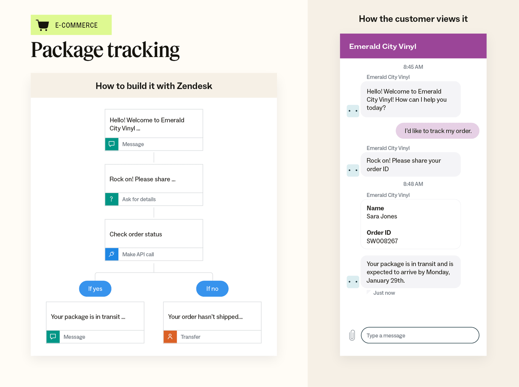The width and height of the screenshot is (519, 387).
Task: Click the orange Transfer person icon
Action: click(170, 337)
